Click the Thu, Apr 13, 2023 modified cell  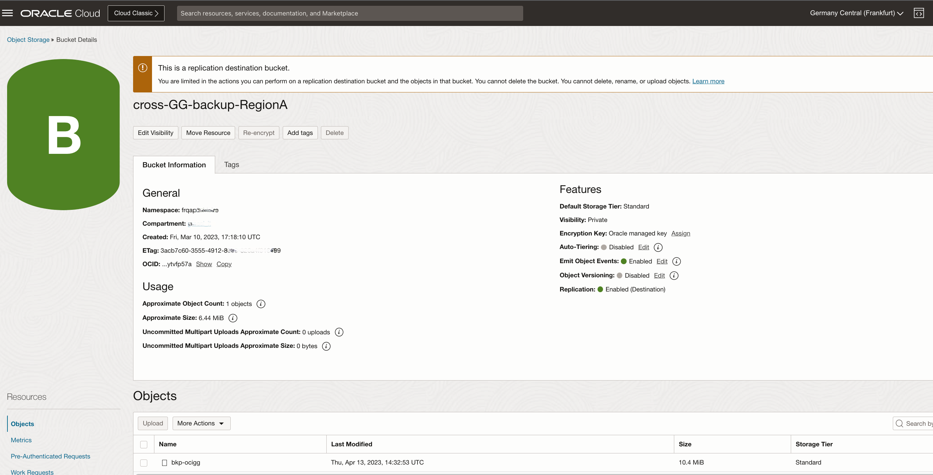pyautogui.click(x=377, y=462)
